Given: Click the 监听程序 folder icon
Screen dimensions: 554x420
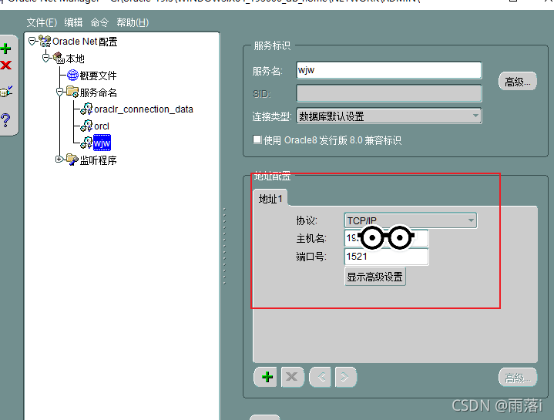Looking at the screenshot, I should click(72, 160).
